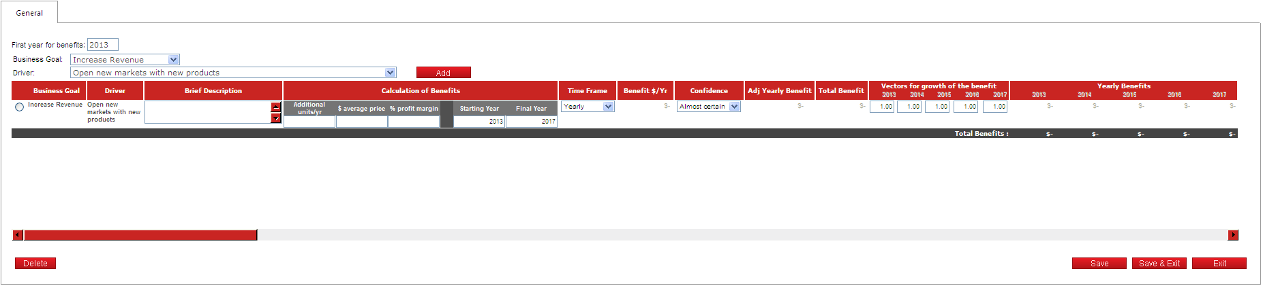Click the Save button

pos(1099,264)
